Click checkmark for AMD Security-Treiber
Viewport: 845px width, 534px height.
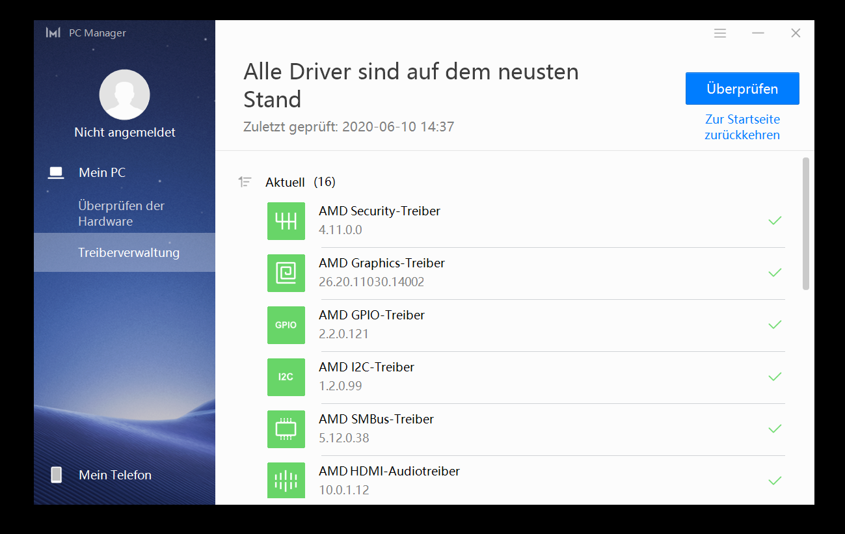click(775, 220)
